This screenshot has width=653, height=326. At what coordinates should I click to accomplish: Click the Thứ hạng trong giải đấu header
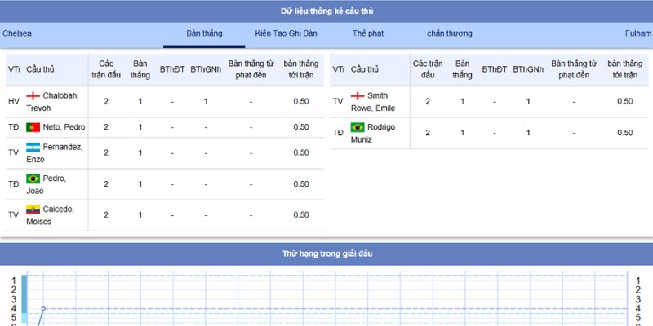pos(326,253)
